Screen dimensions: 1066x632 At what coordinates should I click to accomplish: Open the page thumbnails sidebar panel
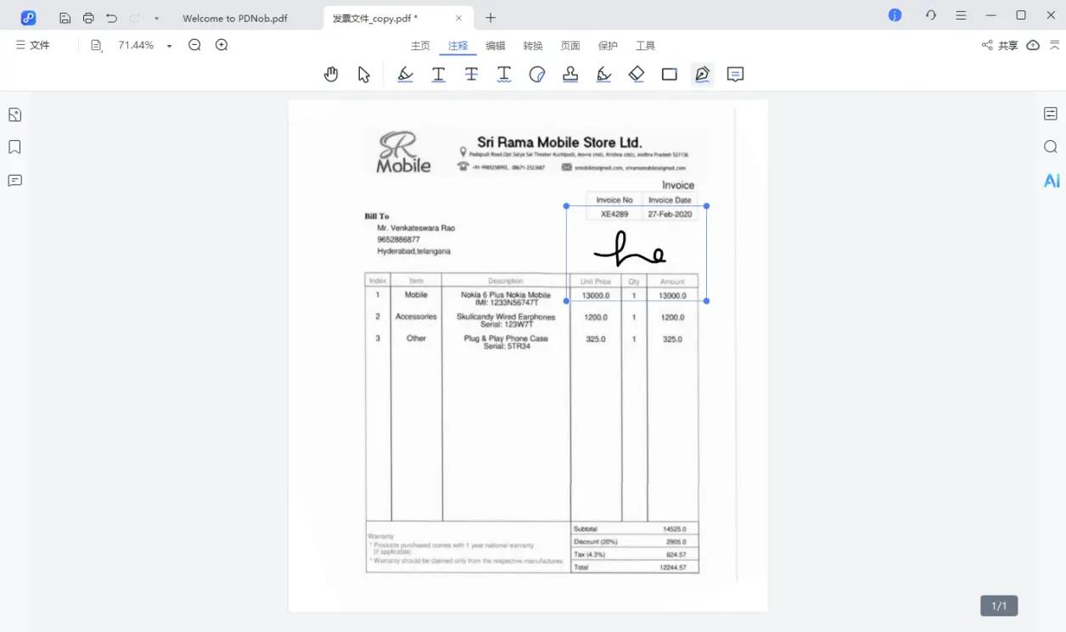[14, 115]
